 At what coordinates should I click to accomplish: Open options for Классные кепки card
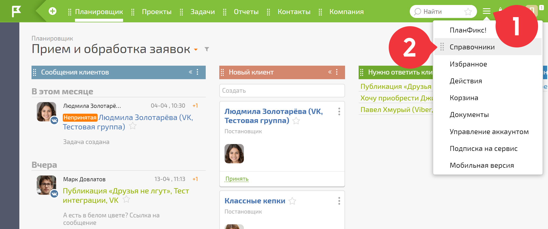(339, 201)
